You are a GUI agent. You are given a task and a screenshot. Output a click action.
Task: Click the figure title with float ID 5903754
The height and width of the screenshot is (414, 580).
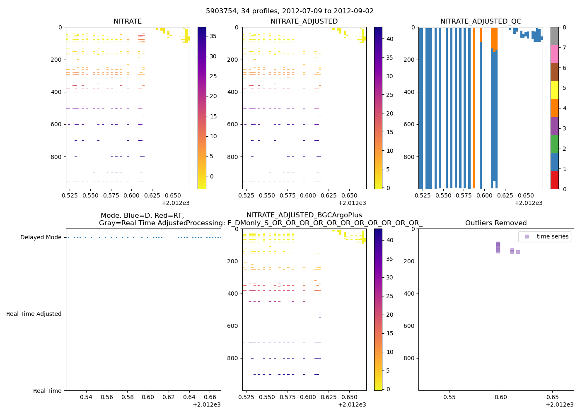coord(290,11)
